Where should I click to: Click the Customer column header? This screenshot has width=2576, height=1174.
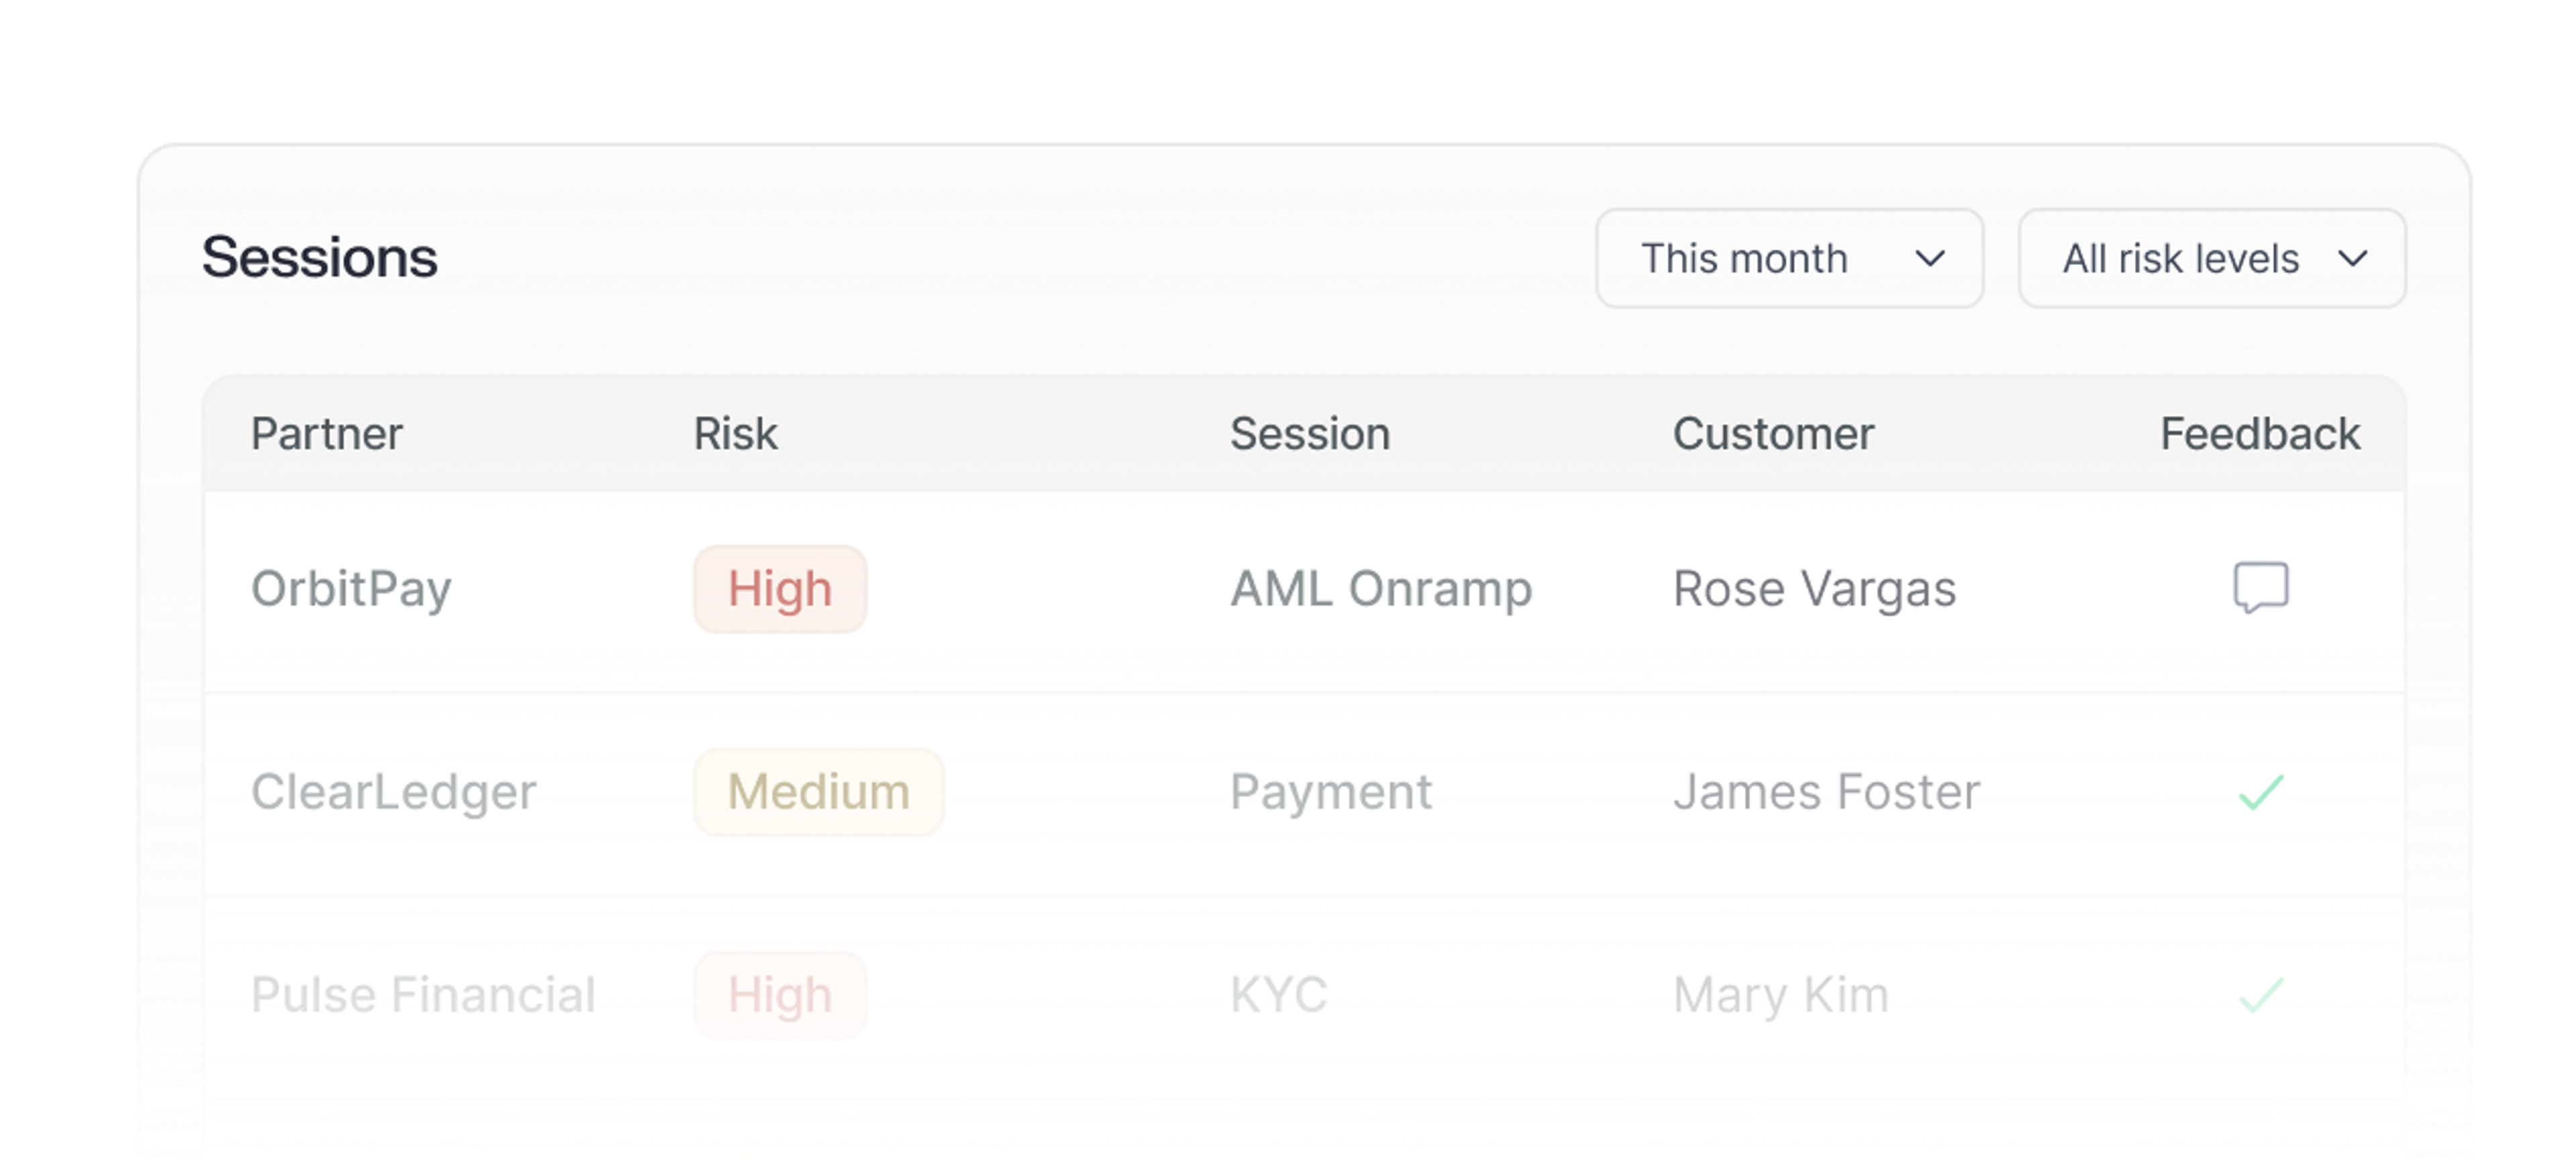1774,434
